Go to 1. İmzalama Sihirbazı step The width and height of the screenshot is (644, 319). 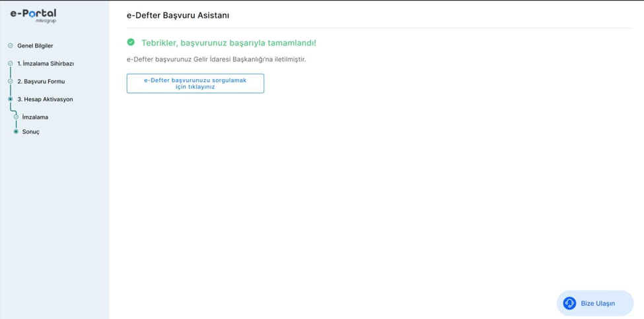click(46, 64)
